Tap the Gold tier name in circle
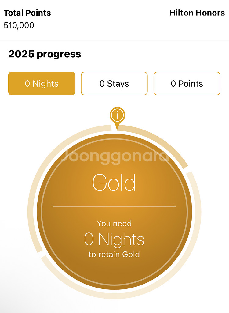This screenshot has width=229, height=313. coord(114,183)
